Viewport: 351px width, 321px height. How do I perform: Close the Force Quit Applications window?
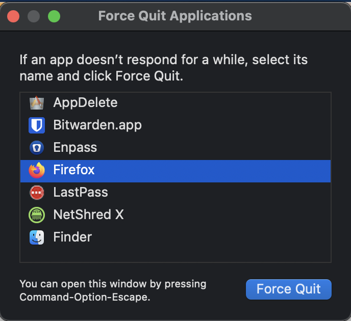pos(13,16)
